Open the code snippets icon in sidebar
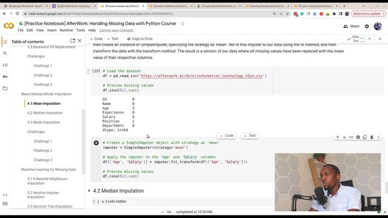 [5, 195]
